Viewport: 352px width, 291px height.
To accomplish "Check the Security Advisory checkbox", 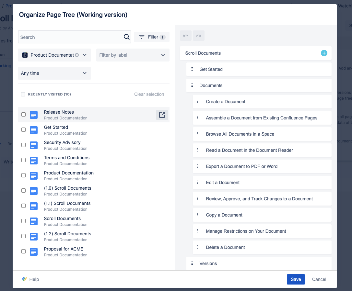I will click(23, 145).
